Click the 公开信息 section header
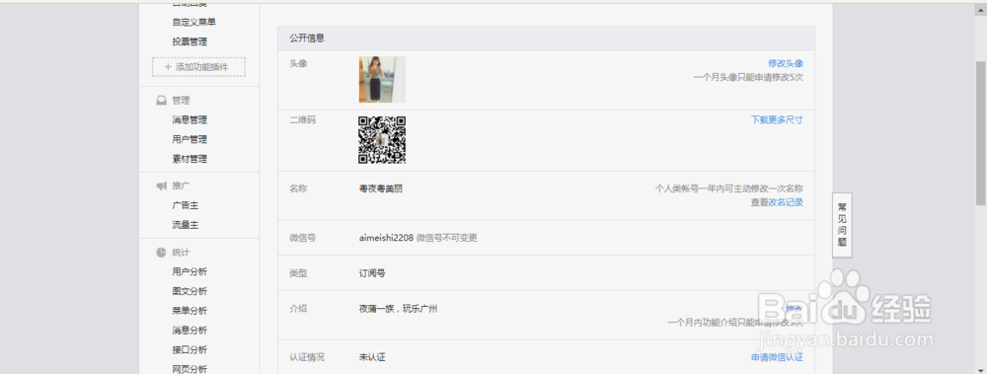This screenshot has width=987, height=374. coord(547,37)
